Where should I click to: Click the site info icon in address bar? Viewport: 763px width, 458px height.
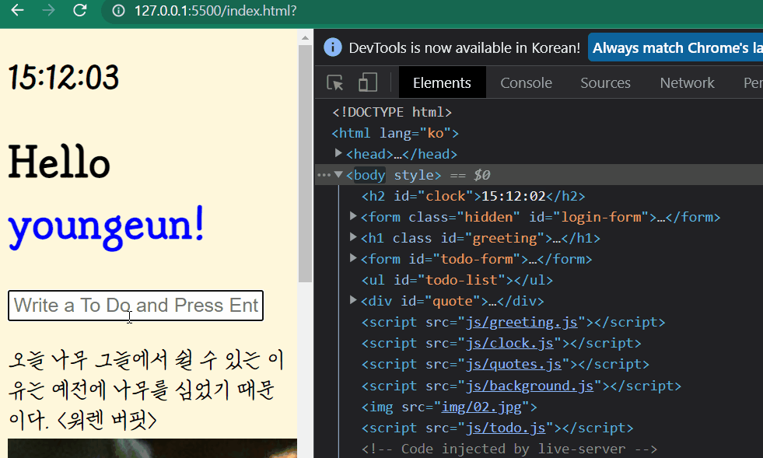(x=118, y=11)
